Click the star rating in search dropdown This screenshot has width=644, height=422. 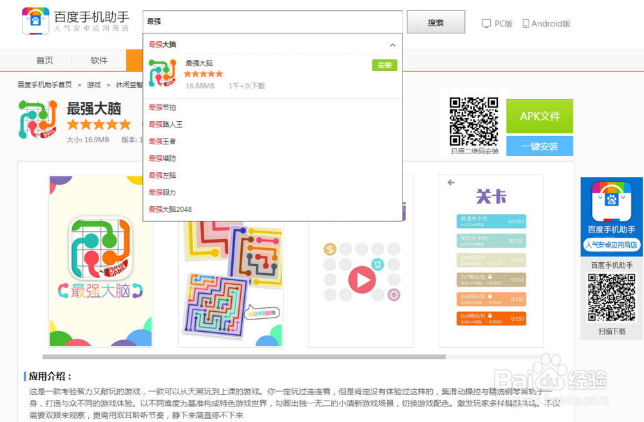click(204, 74)
